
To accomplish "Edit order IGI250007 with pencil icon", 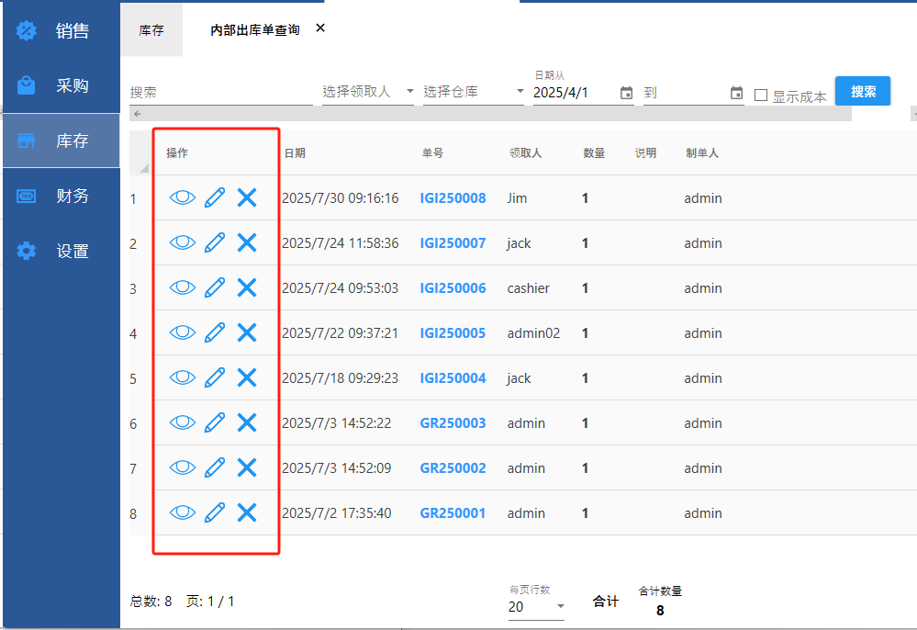I will (x=215, y=242).
